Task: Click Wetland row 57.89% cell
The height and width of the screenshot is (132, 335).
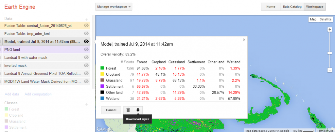Action: click(x=234, y=98)
